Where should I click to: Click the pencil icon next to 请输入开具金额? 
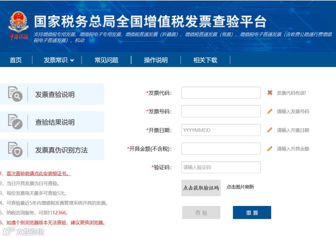(270, 149)
